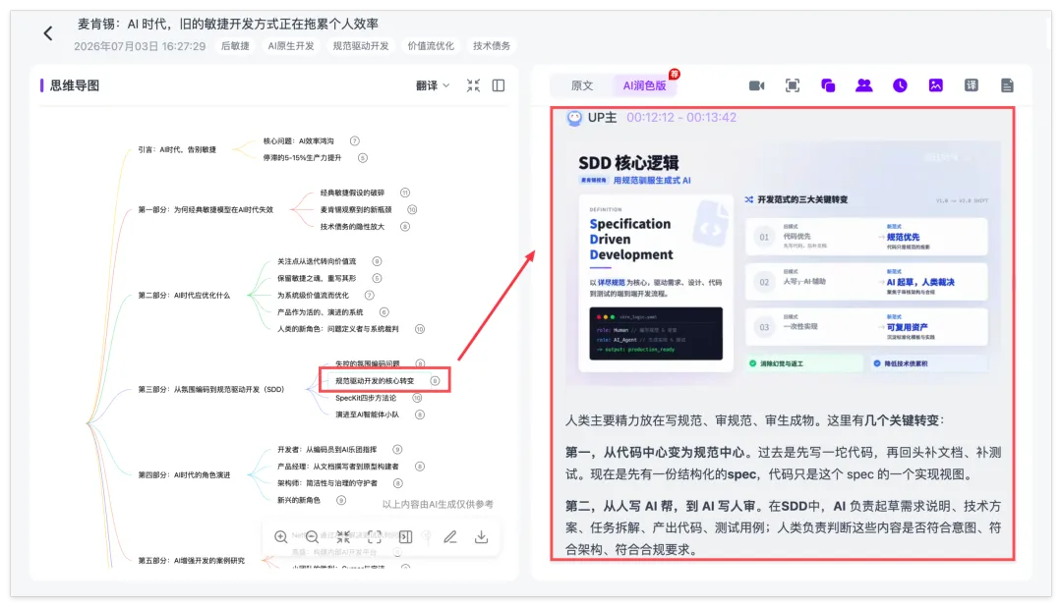Click the 规范驱动开发 tag

[360, 46]
